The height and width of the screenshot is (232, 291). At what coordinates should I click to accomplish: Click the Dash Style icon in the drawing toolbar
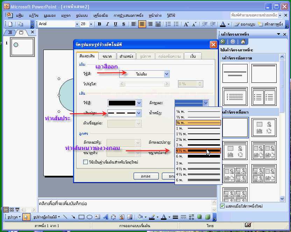pyautogui.click(x=183, y=217)
